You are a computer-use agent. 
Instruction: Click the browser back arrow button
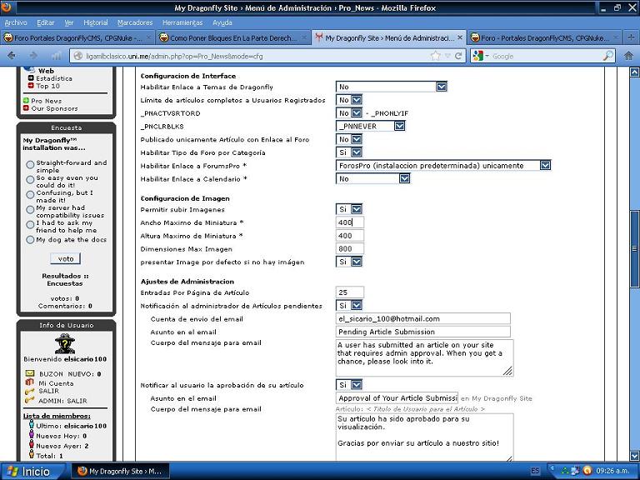point(12,56)
